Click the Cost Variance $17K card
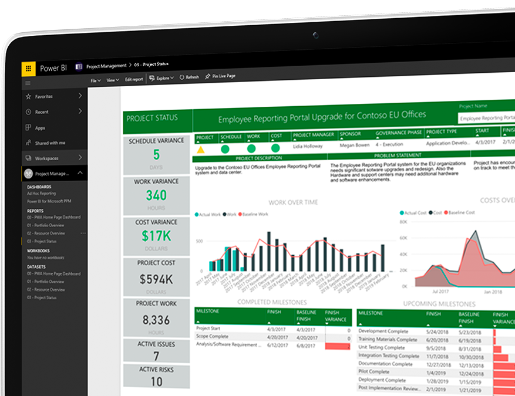515x396 pixels. tap(156, 236)
